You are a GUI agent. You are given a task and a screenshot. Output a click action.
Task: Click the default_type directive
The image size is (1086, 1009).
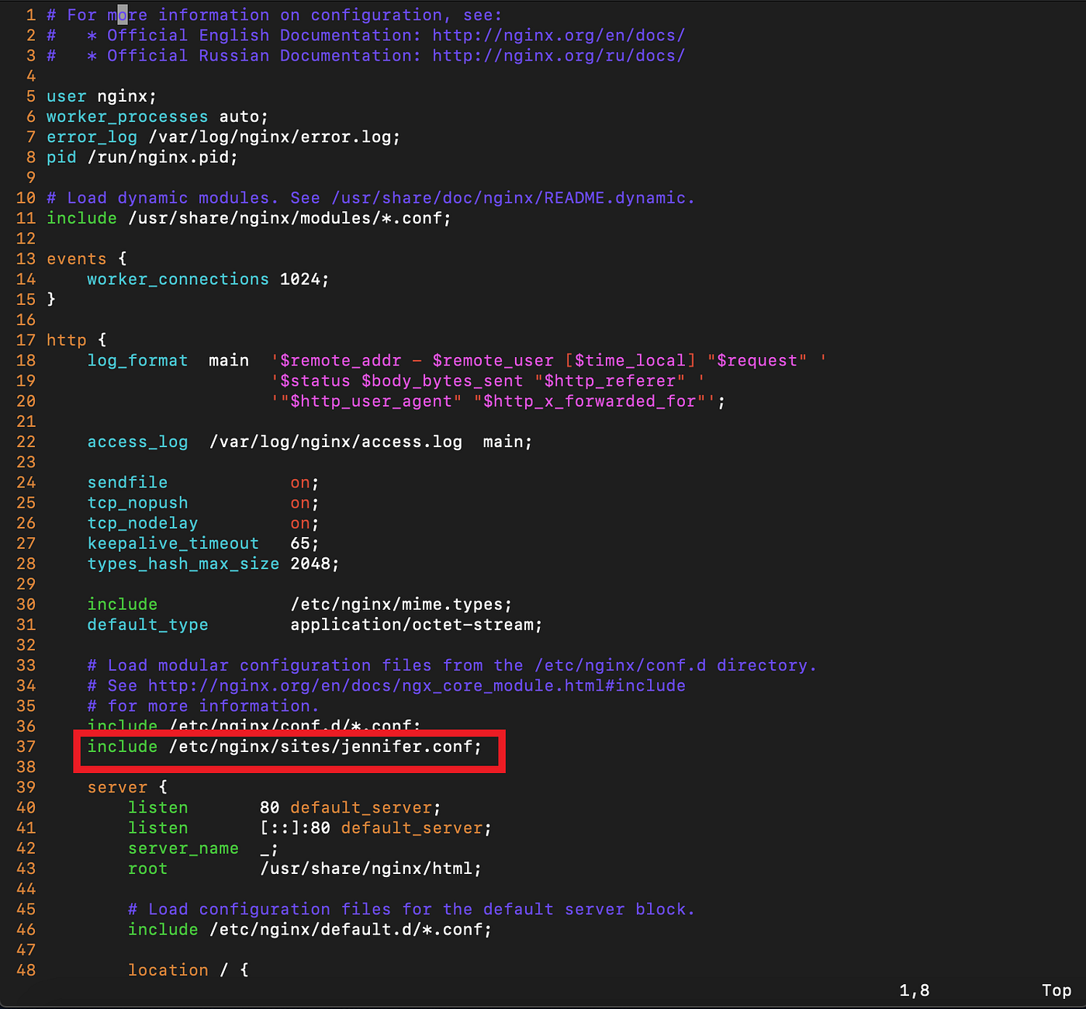tap(147, 625)
